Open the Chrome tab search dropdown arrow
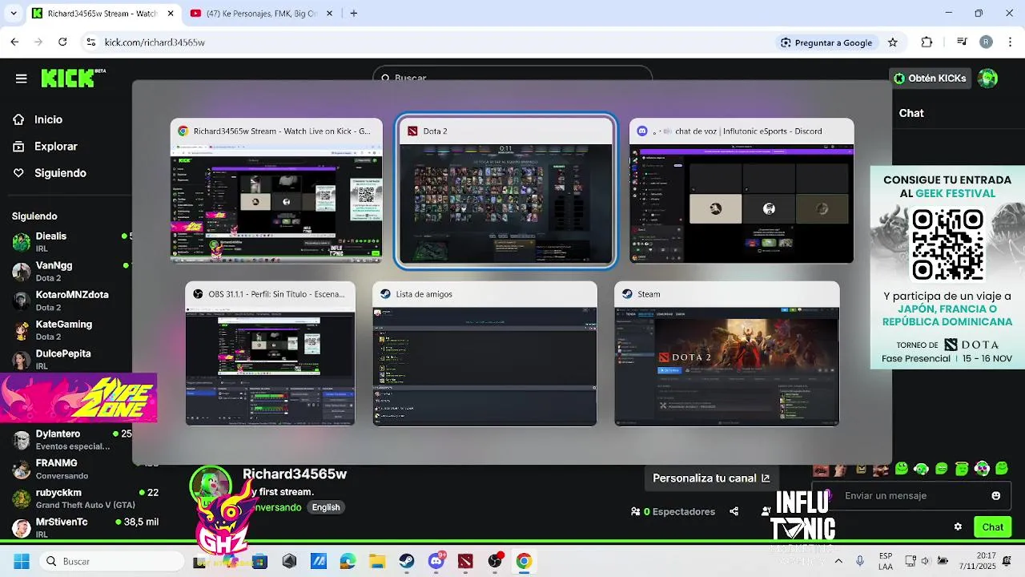The image size is (1025, 577). click(x=12, y=14)
